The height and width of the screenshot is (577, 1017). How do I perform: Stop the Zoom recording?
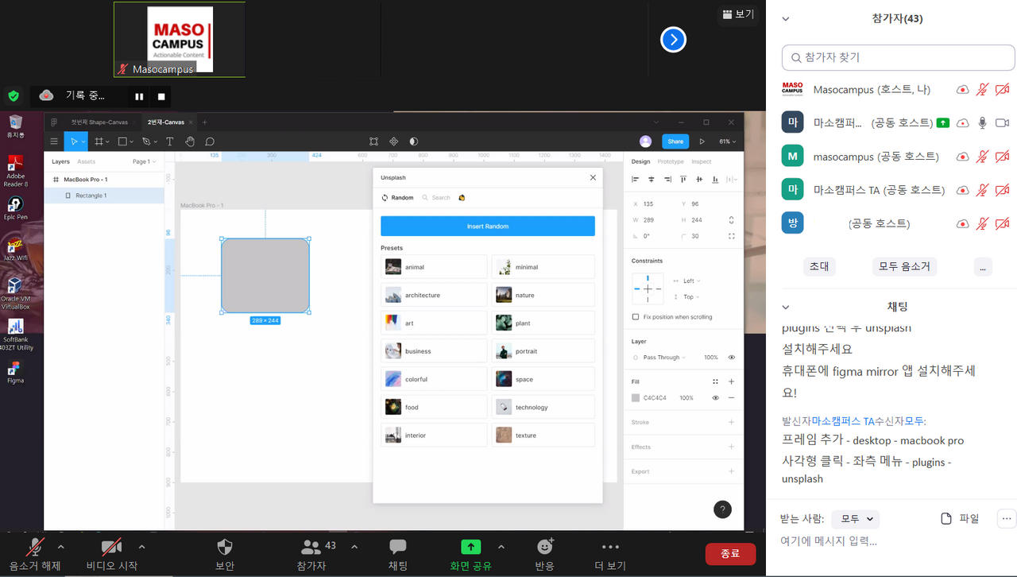pos(161,97)
